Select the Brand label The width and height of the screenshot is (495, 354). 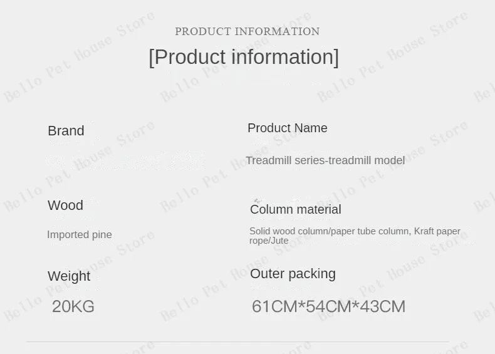click(66, 131)
